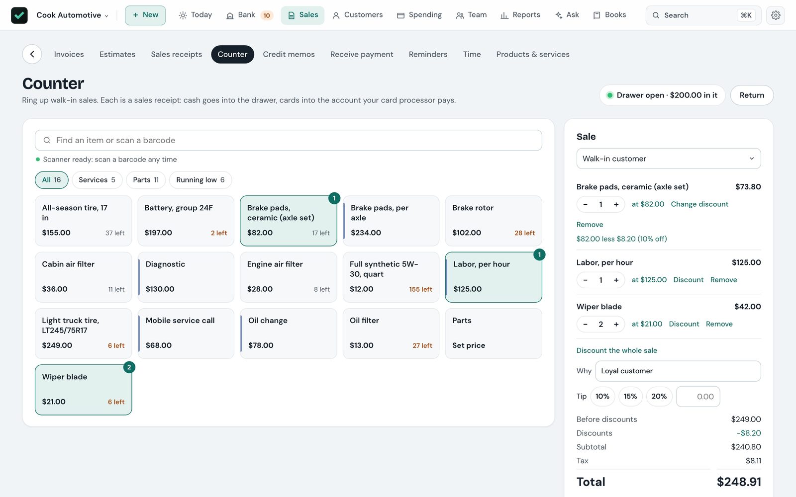This screenshot has width=796, height=497.
Task: Select the 10% tip option
Action: [602, 397]
